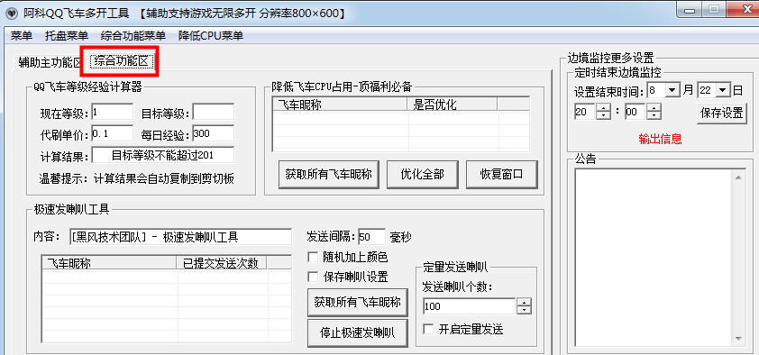
Task: Switch to the 综合功能区 tab
Action: [121, 61]
